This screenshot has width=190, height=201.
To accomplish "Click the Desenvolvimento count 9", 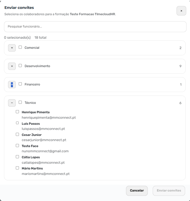I will coord(180,66).
